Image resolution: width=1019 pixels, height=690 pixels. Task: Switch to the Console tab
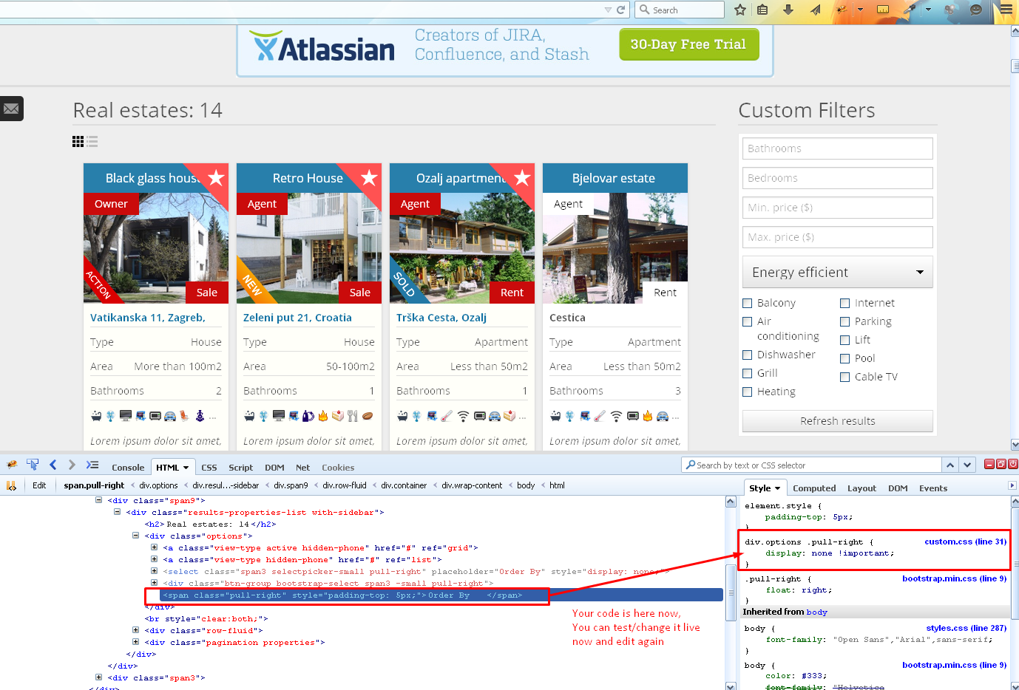pos(128,468)
